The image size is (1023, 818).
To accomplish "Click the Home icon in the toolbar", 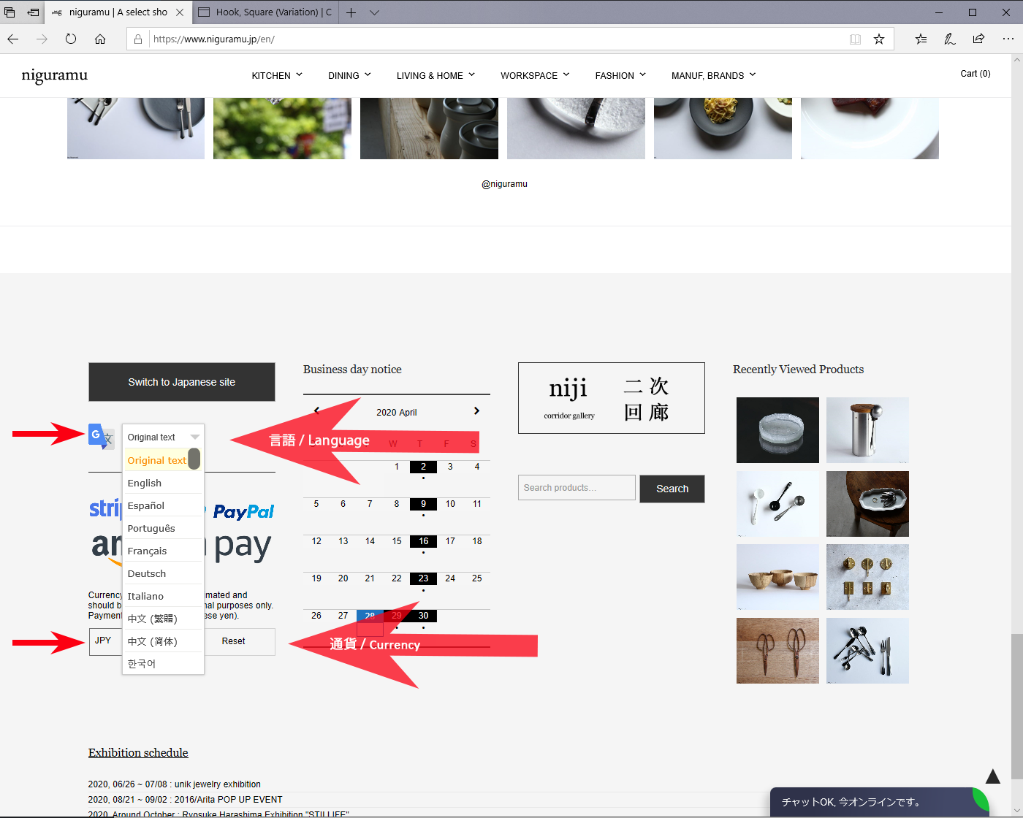I will pos(100,39).
